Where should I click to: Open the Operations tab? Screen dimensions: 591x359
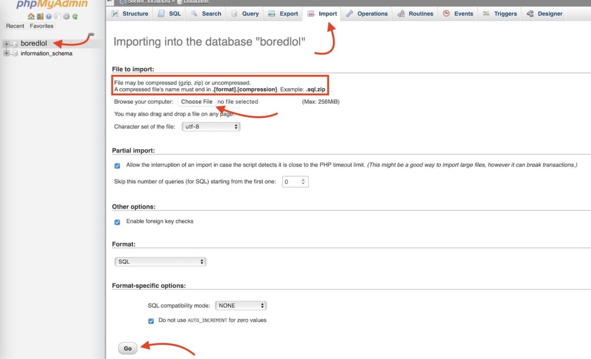pyautogui.click(x=367, y=14)
